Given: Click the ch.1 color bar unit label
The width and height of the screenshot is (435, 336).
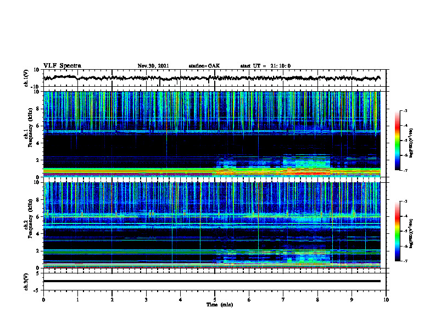Looking at the screenshot, I should coord(411,143).
